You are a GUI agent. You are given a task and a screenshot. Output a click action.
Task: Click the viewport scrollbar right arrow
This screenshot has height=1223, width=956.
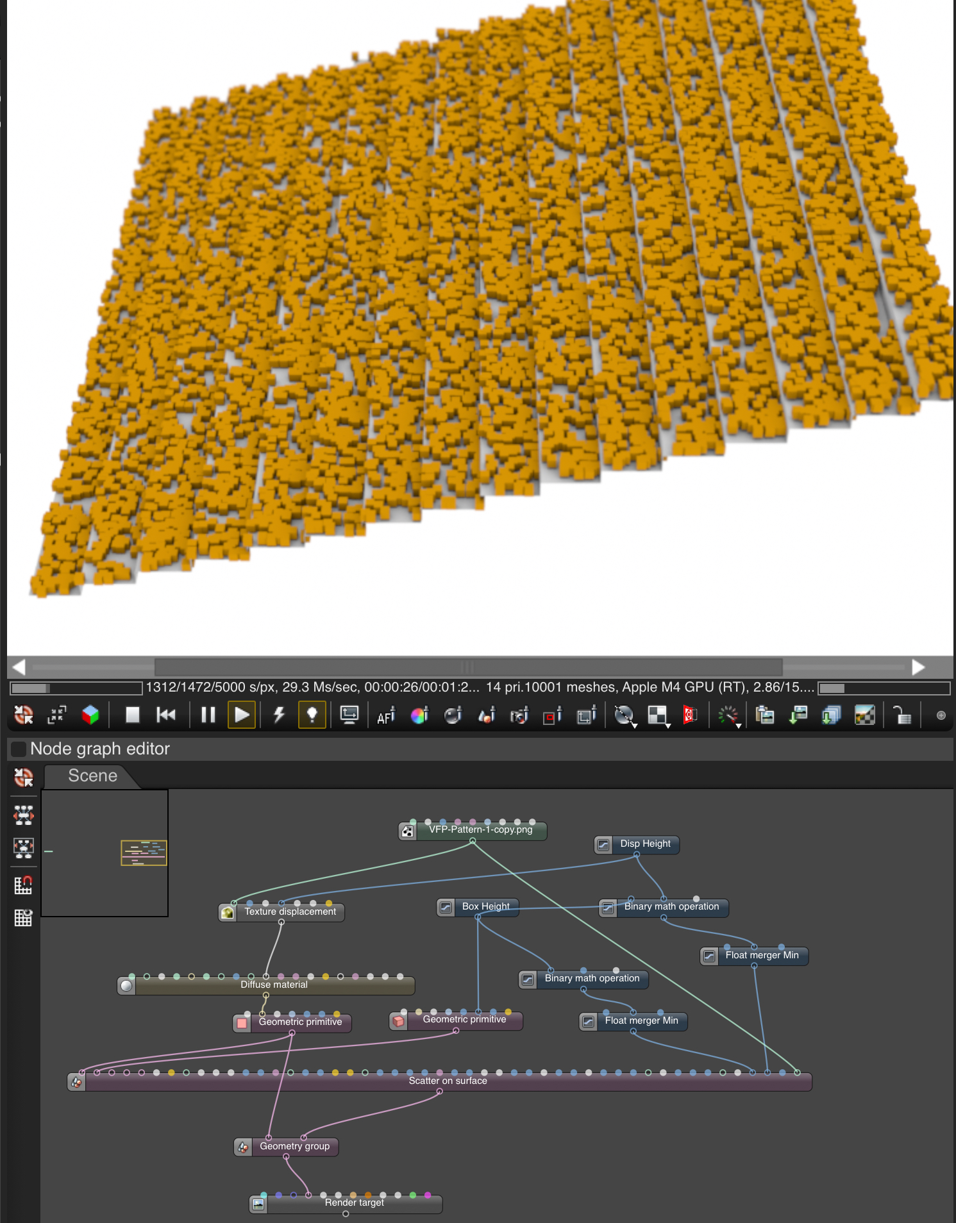pos(919,667)
